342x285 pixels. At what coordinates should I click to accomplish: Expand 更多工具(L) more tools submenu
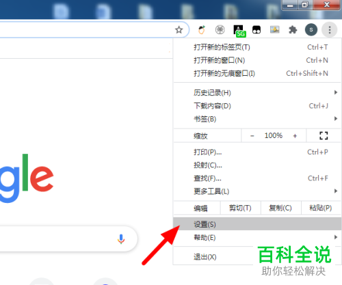pos(257,191)
